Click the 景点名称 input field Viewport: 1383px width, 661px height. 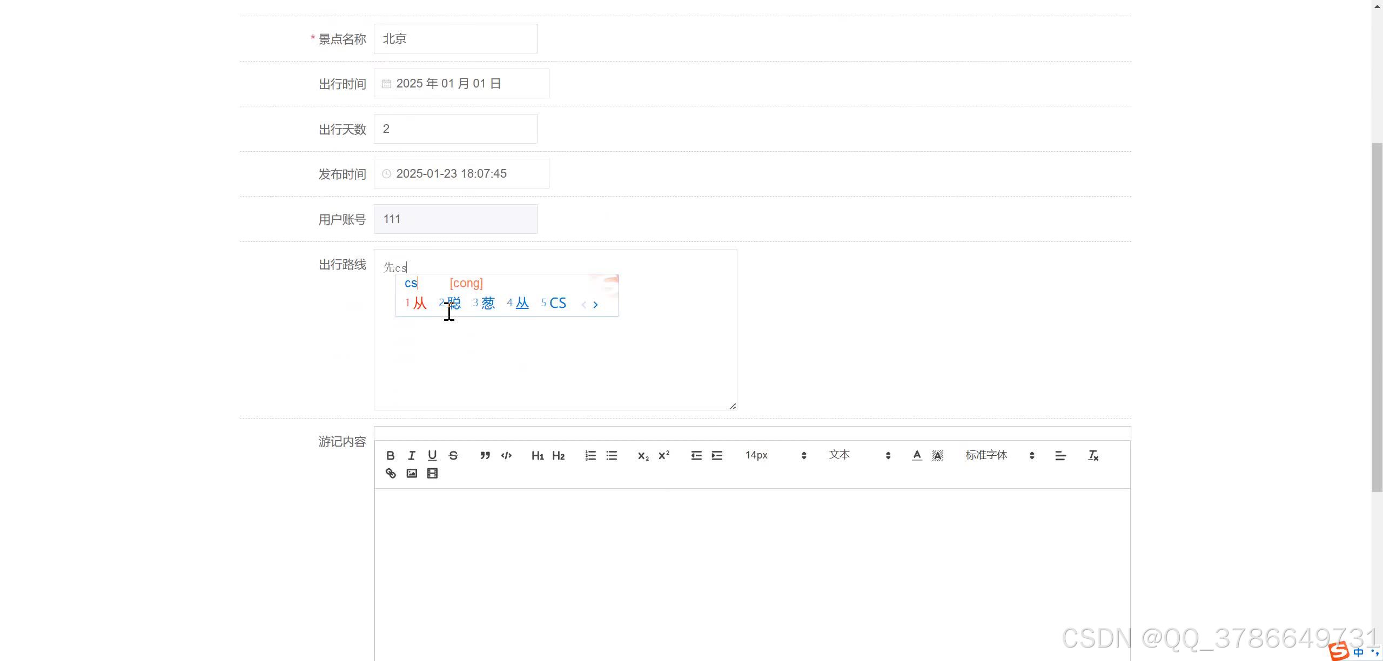point(455,38)
